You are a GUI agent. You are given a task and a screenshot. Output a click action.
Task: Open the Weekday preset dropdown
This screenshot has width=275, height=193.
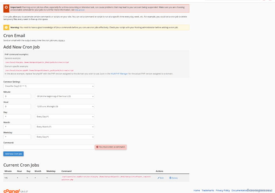(x=65, y=137)
